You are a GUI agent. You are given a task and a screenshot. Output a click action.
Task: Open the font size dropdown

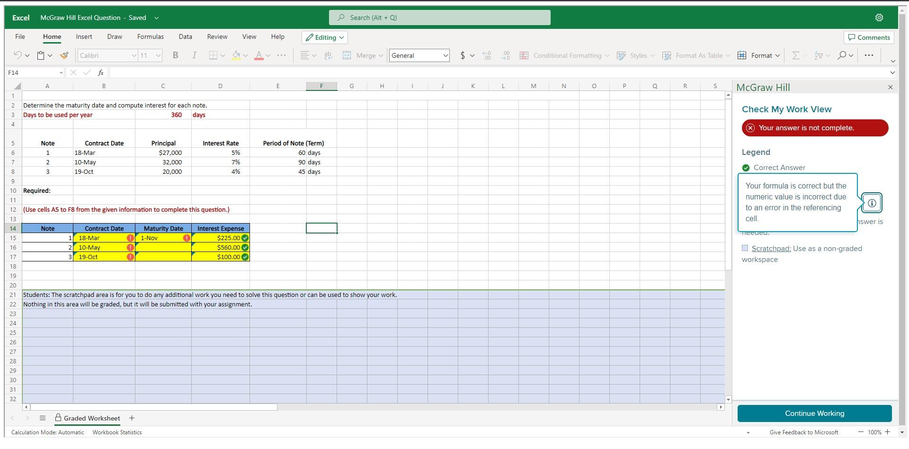tap(158, 55)
